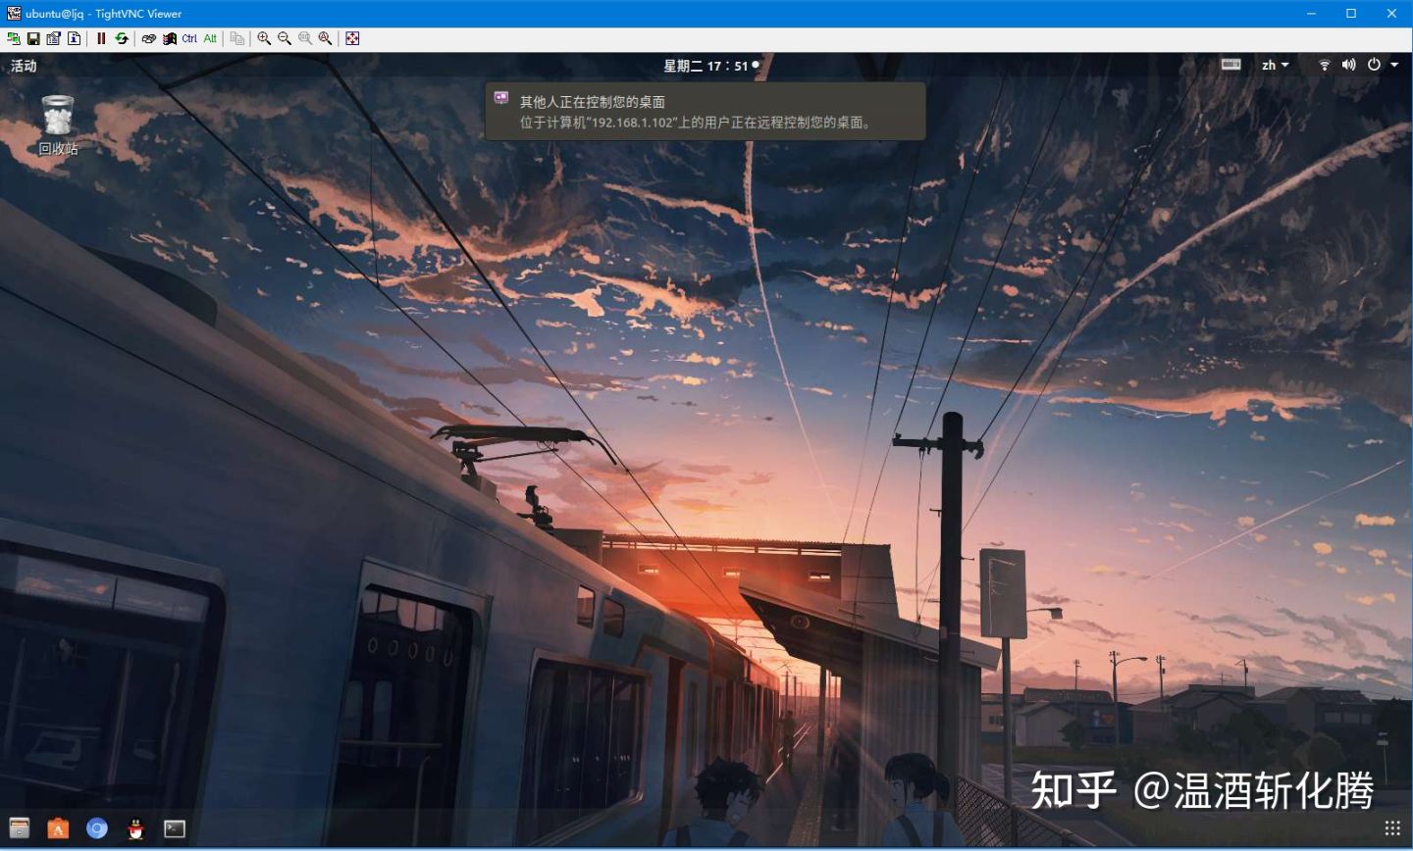Open QQ penguin app in dock
Screen dimensions: 1413x851
click(135, 828)
